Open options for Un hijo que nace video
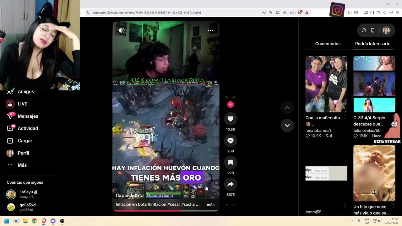Screen dimensions: 402x226 click(x=393, y=206)
